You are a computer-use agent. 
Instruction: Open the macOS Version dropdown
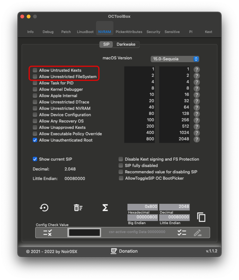click(175, 59)
